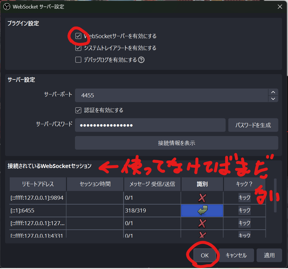Click the 適用 button
The width and height of the screenshot is (288, 269).
pos(269,255)
